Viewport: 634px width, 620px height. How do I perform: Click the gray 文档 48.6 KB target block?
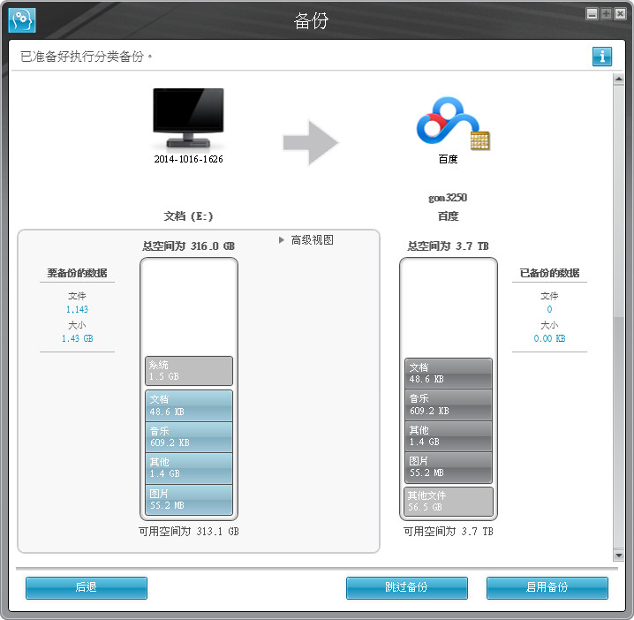pos(449,374)
